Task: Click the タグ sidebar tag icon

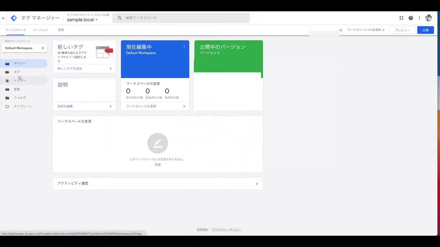Action: tap(7, 72)
